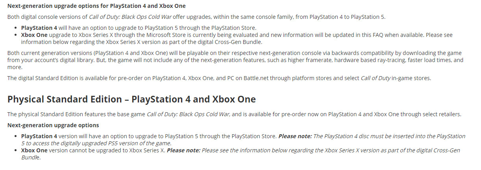Viewport: 481px width, 170px height.
Task: Click the "digital Standard Edition" text in the pre-order sentence
Action: (51, 78)
